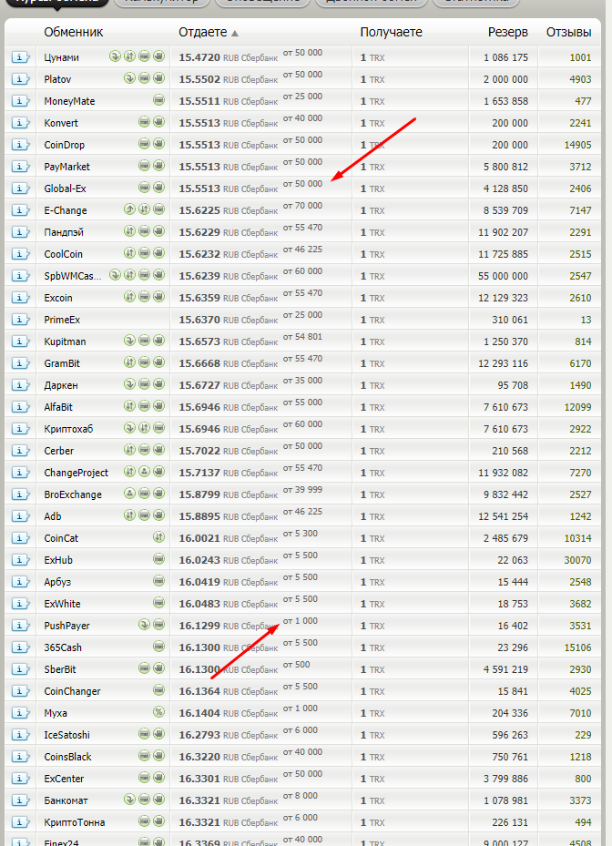
Task: Click info icon next to AlfaBit
Action: click(x=21, y=407)
